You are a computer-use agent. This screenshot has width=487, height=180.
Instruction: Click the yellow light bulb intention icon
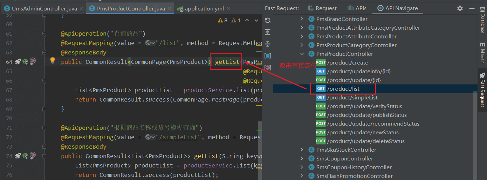[53, 60]
